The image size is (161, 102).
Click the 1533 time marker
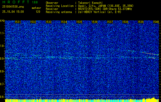(x=48, y=22)
